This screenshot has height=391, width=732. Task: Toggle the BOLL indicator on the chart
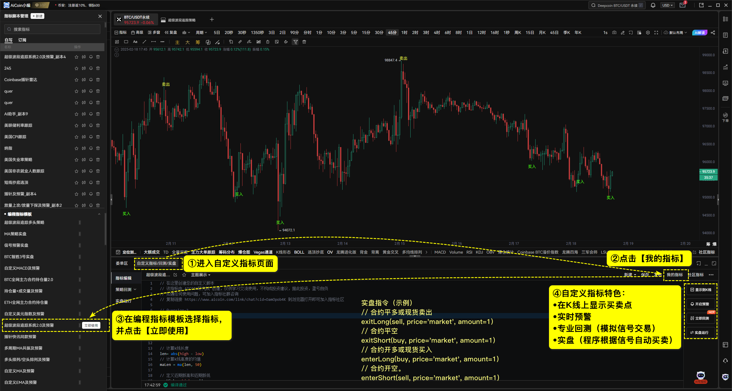[299, 252]
